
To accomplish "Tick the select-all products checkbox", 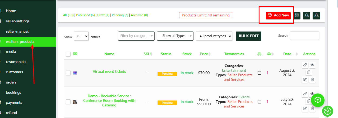I will 68,54.
